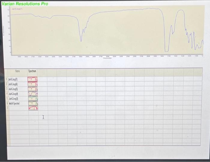Open spectrum thumbnail for JairG.bsp[3]
This screenshot has width=210, height=162.
33,98
